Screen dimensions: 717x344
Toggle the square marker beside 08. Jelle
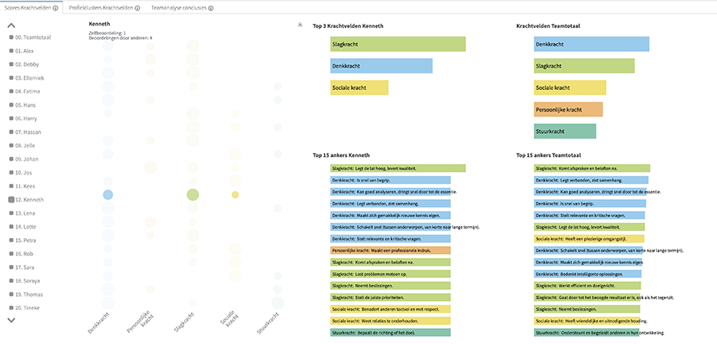click(x=11, y=146)
